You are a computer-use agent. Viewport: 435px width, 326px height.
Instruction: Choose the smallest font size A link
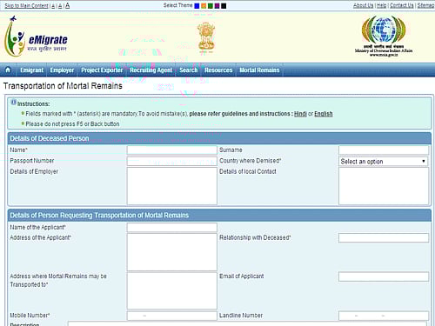pos(53,6)
